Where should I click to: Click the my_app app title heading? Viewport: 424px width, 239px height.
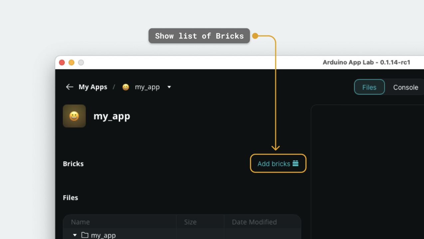[x=112, y=116]
